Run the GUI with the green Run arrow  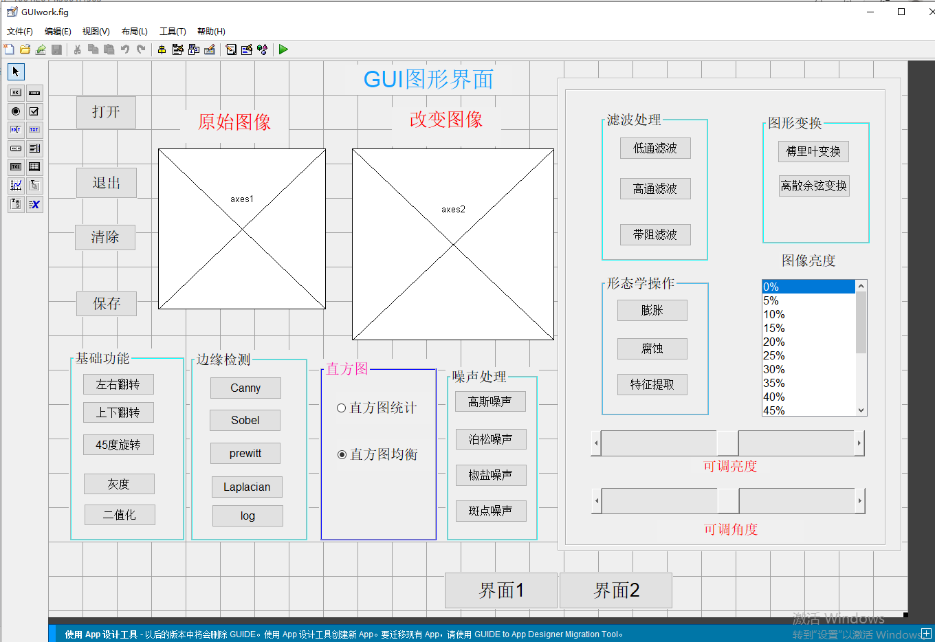[x=283, y=49]
